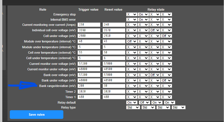Open the 'Off' dropdown for Individual cell over voltage

pyautogui.click(x=155, y=30)
